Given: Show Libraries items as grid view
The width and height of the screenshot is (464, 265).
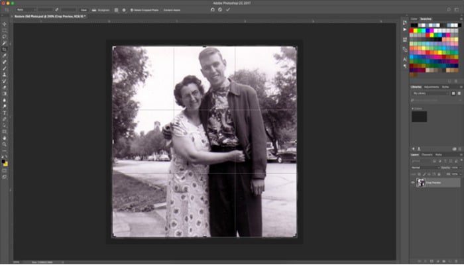Looking at the screenshot, I should (453, 93).
